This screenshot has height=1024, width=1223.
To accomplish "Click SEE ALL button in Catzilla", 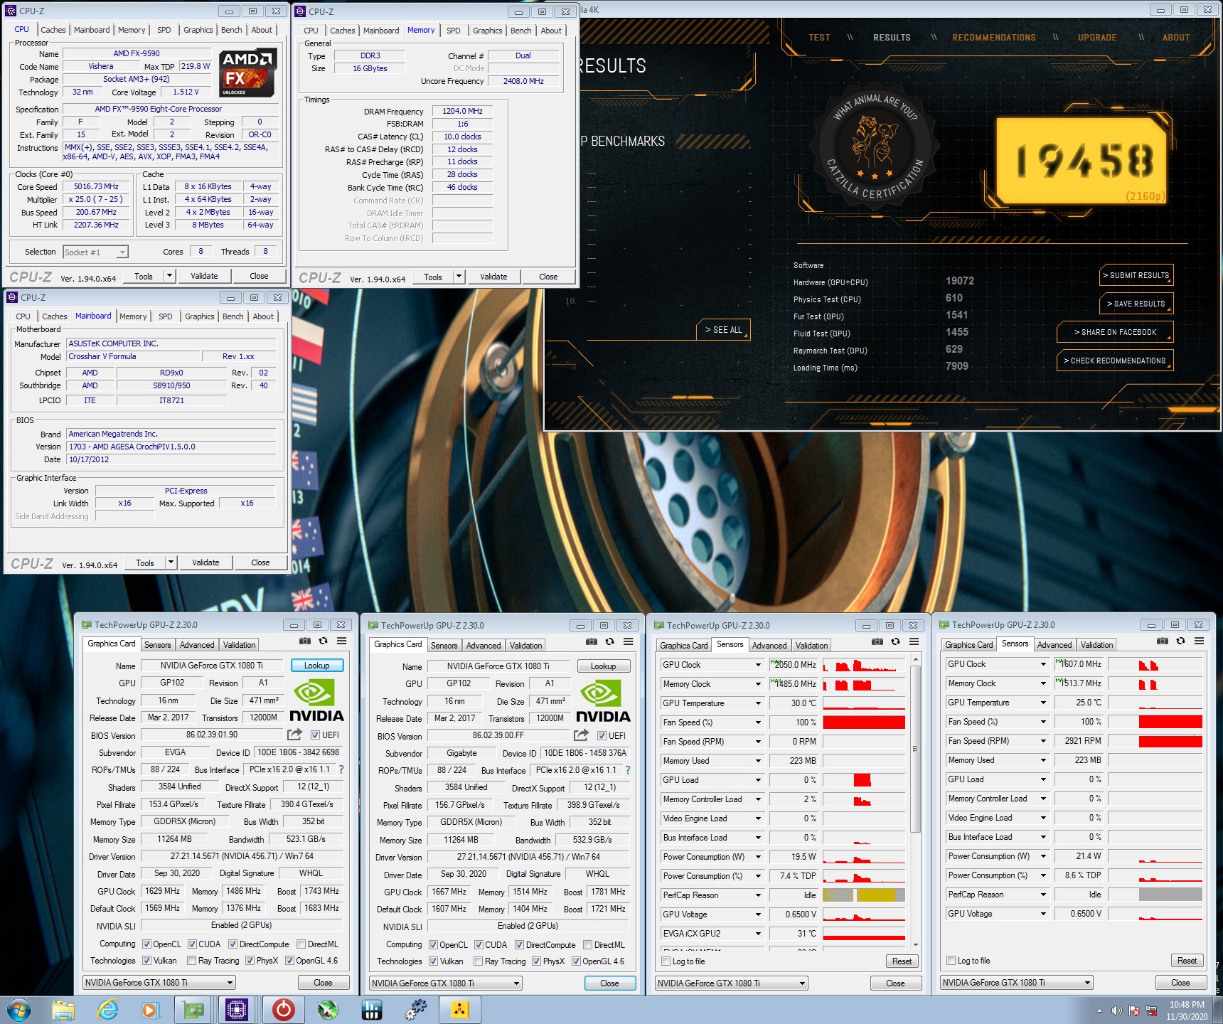I will pyautogui.click(x=723, y=330).
